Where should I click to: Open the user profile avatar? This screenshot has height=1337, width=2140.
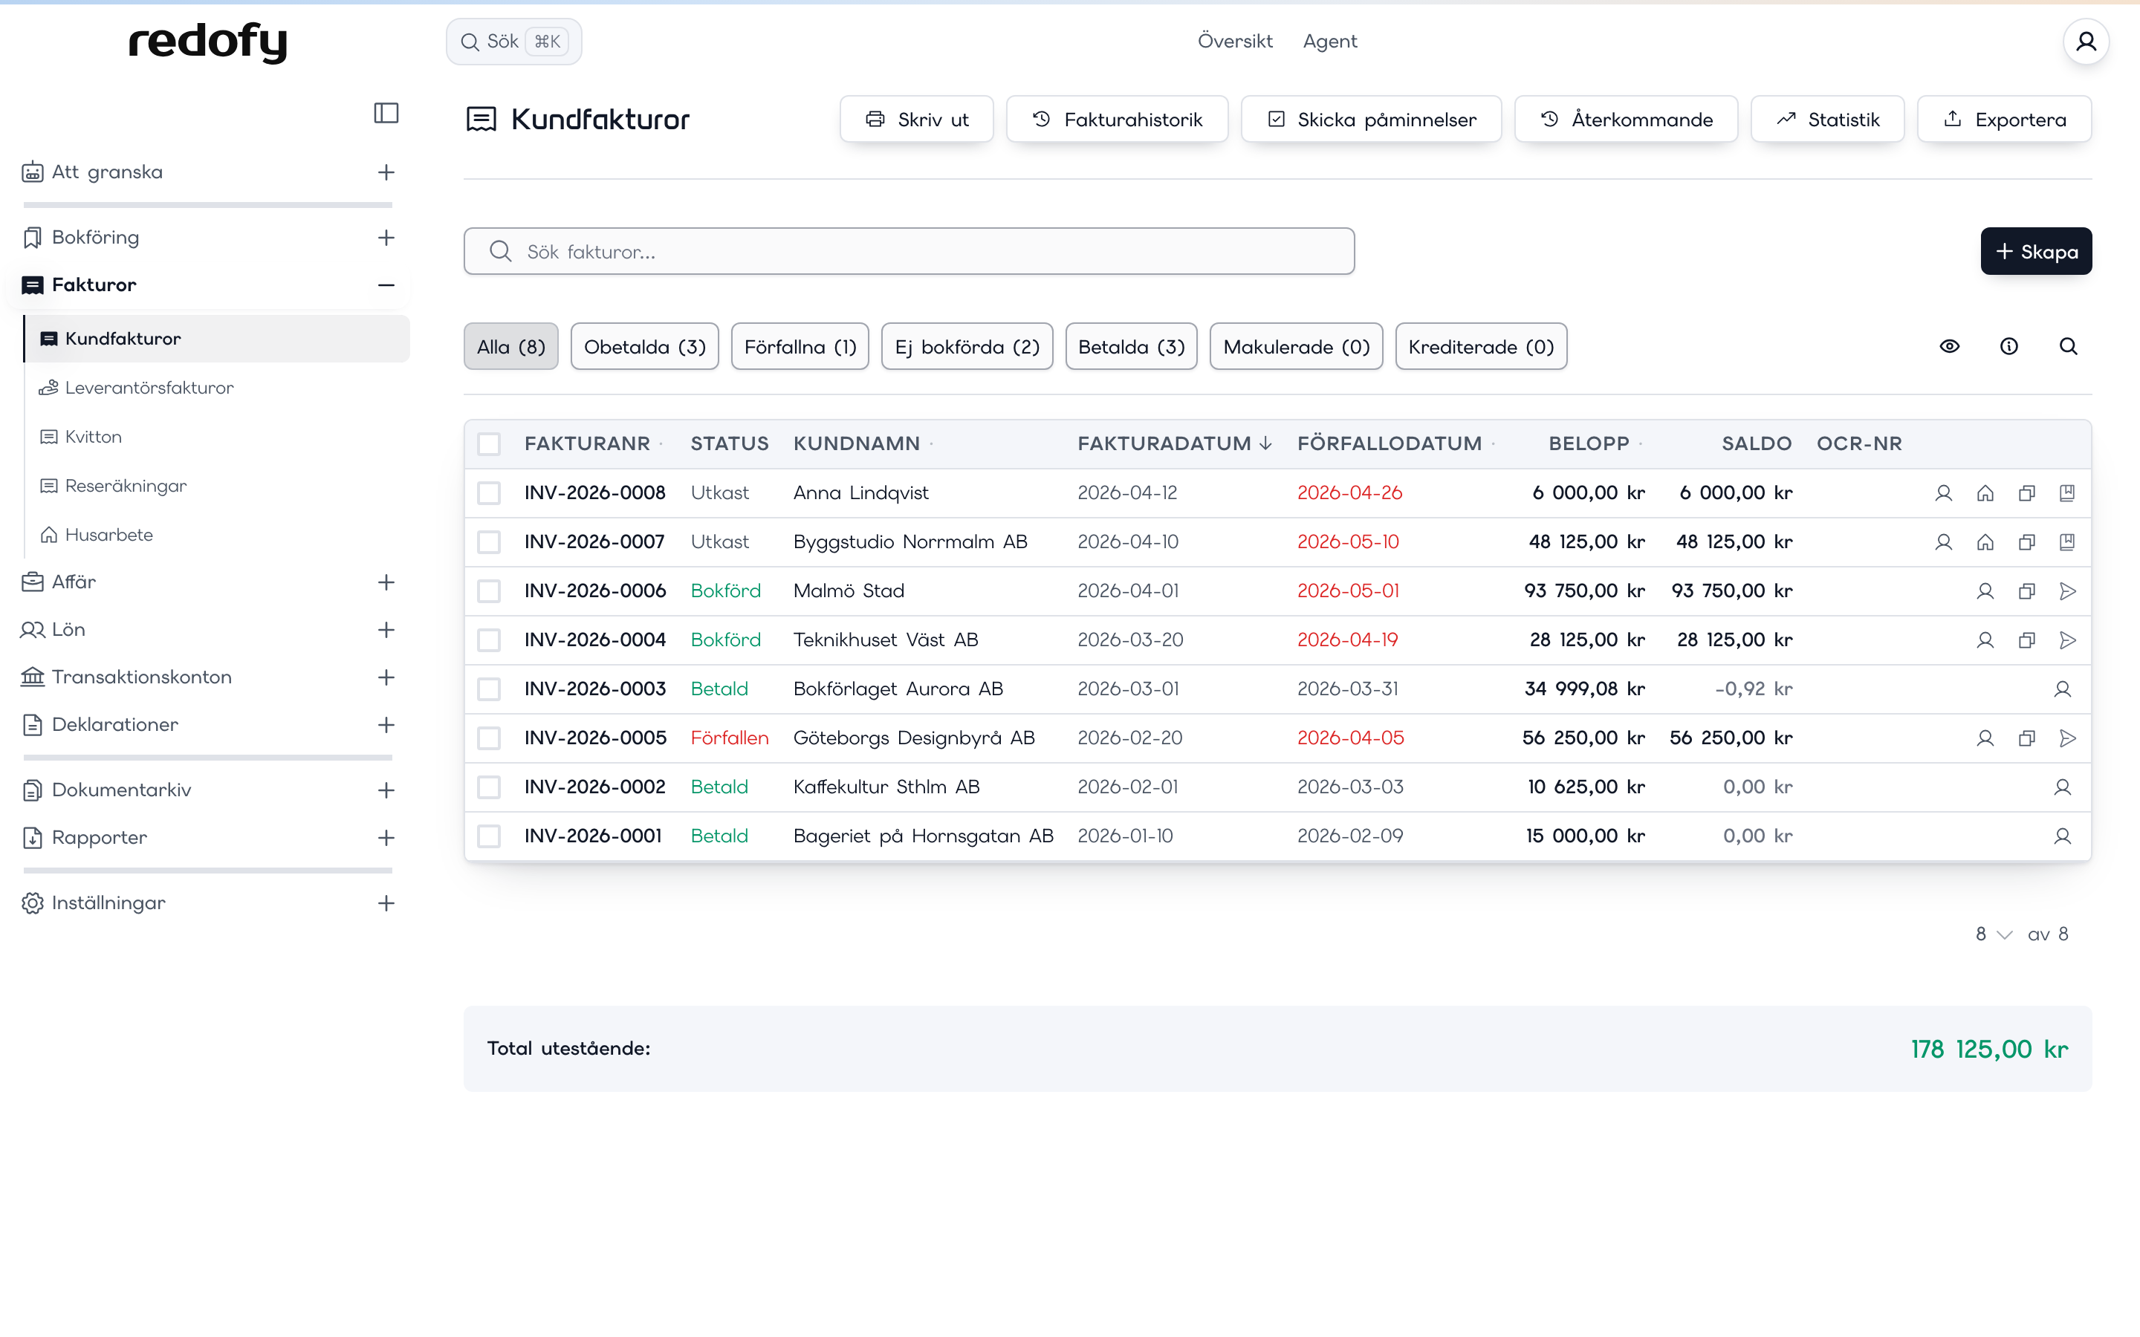click(2086, 42)
